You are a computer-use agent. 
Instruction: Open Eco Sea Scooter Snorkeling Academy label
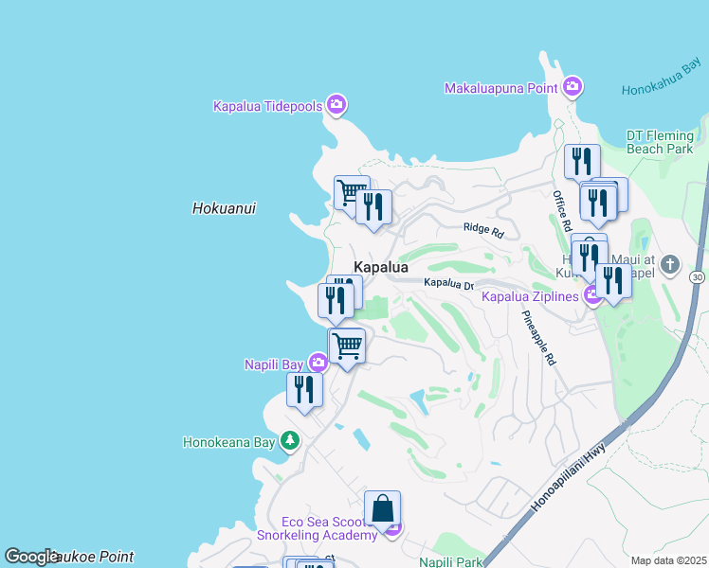pos(317,528)
